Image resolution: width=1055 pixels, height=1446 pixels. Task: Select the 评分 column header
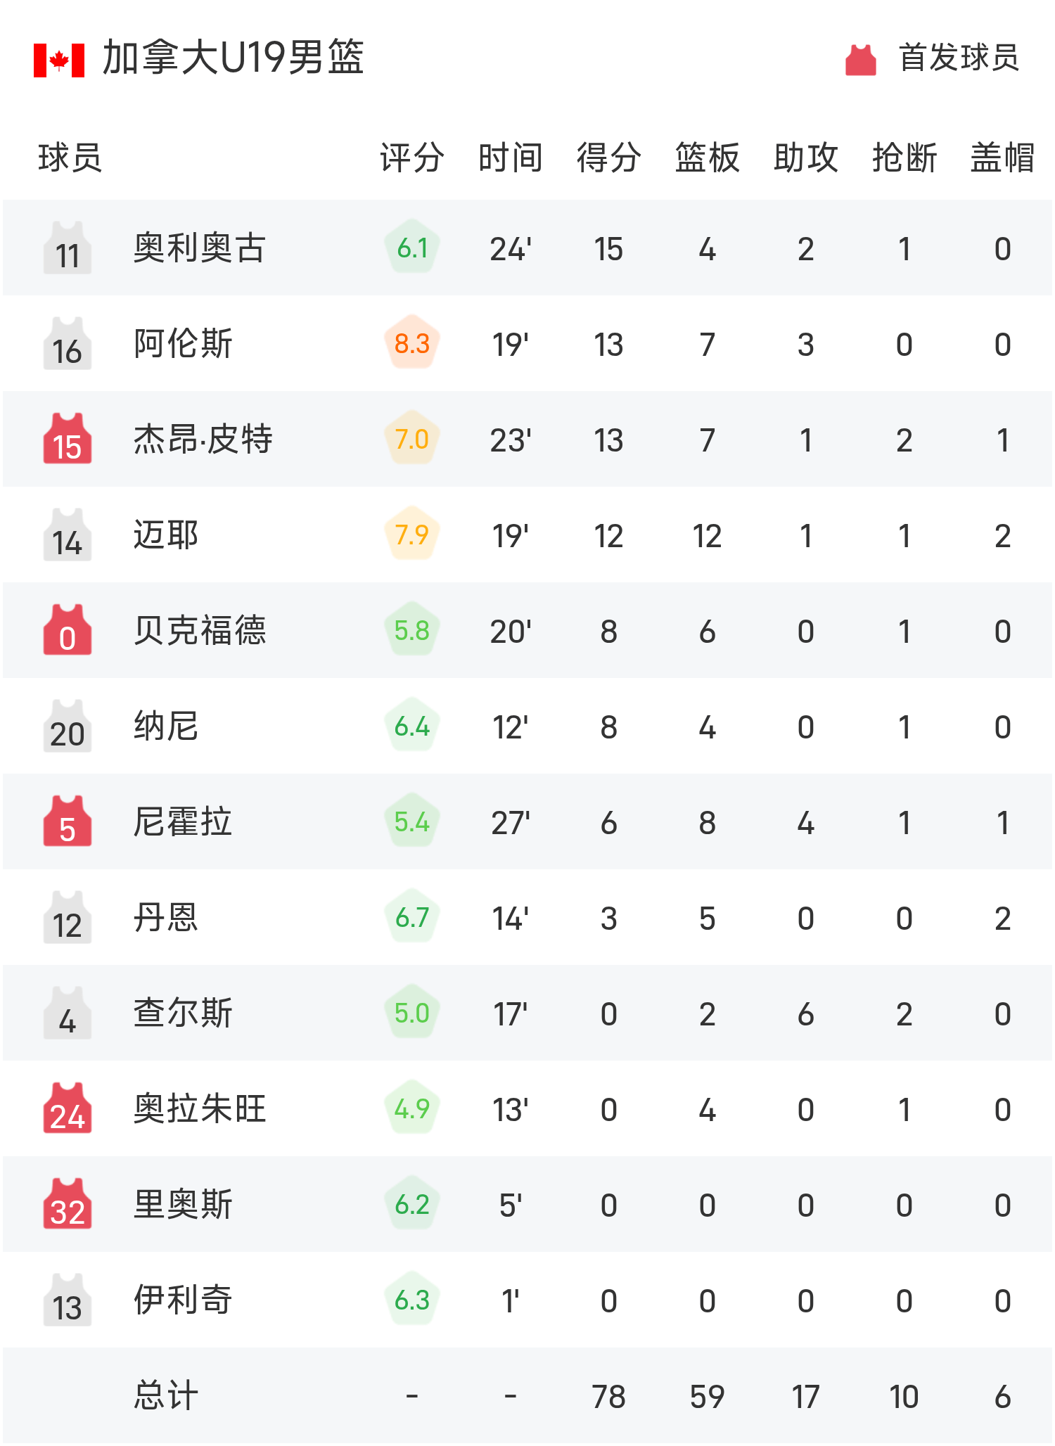(x=412, y=158)
